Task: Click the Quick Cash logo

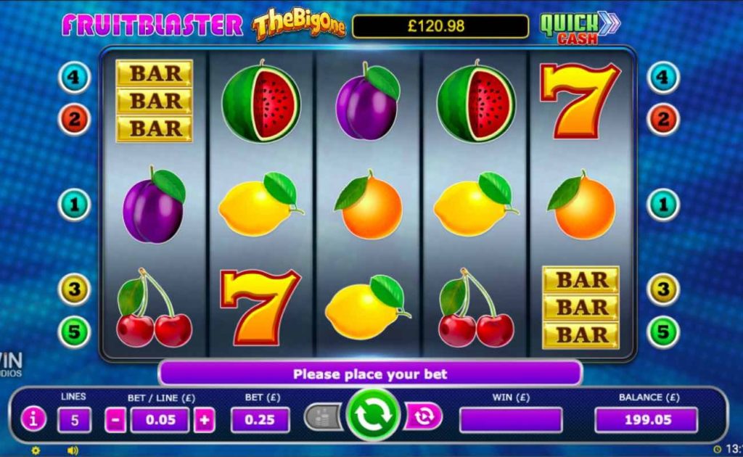Action: [x=579, y=28]
